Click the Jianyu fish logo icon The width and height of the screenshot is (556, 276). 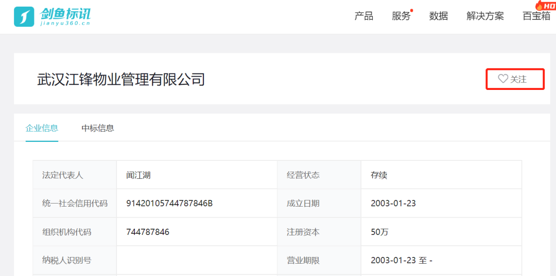point(24,16)
